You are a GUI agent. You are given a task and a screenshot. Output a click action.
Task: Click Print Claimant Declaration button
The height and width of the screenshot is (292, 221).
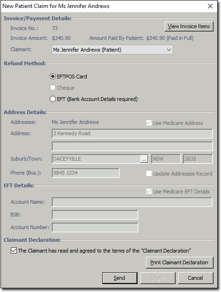point(180,262)
